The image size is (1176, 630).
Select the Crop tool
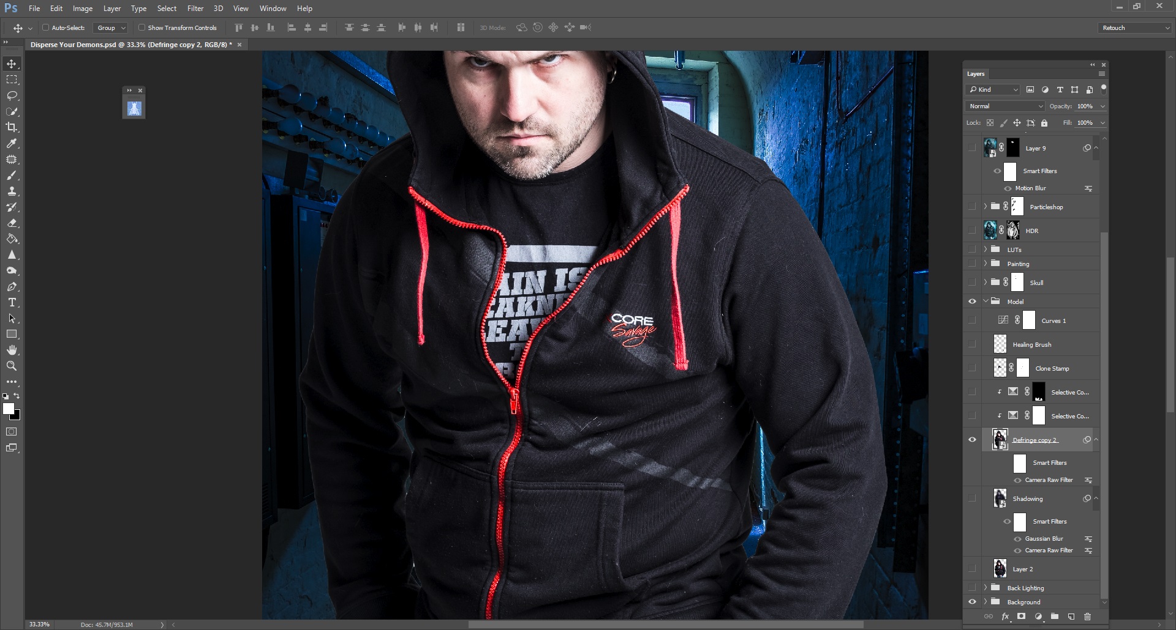click(x=12, y=127)
